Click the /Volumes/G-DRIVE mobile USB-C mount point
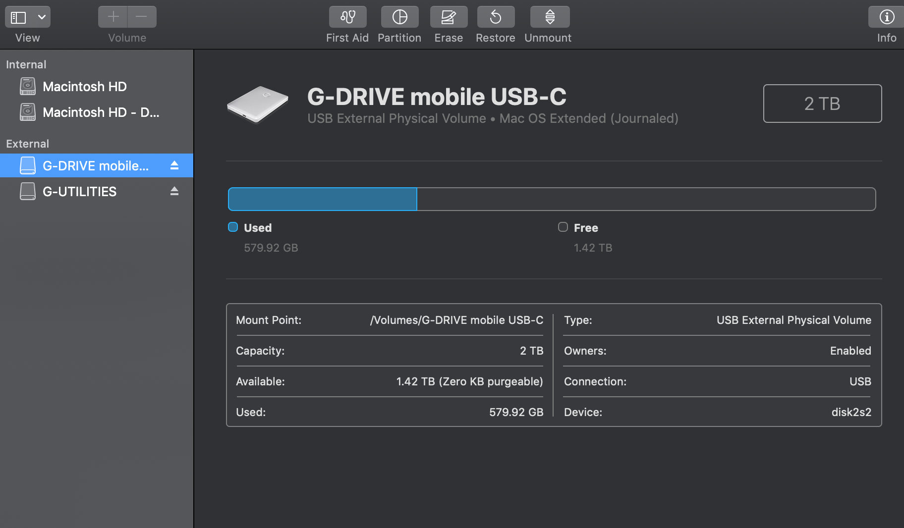Image resolution: width=904 pixels, height=528 pixels. (x=456, y=320)
